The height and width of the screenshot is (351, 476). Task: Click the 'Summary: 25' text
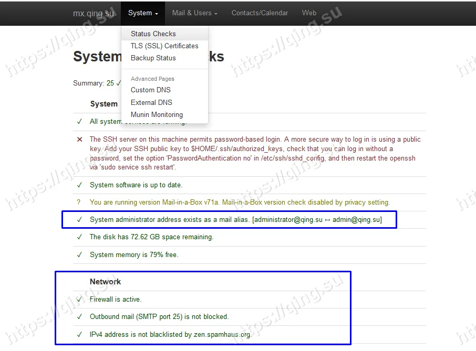pyautogui.click(x=94, y=83)
